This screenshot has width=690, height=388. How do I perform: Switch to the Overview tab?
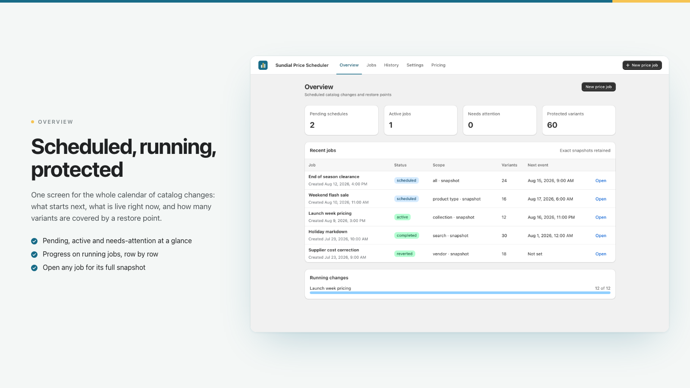349,65
